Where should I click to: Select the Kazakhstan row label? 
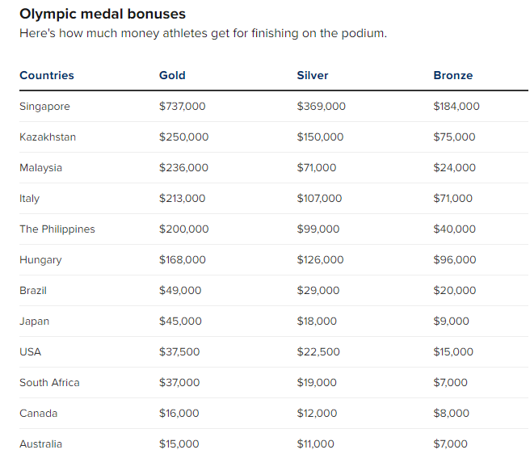pyautogui.click(x=48, y=137)
